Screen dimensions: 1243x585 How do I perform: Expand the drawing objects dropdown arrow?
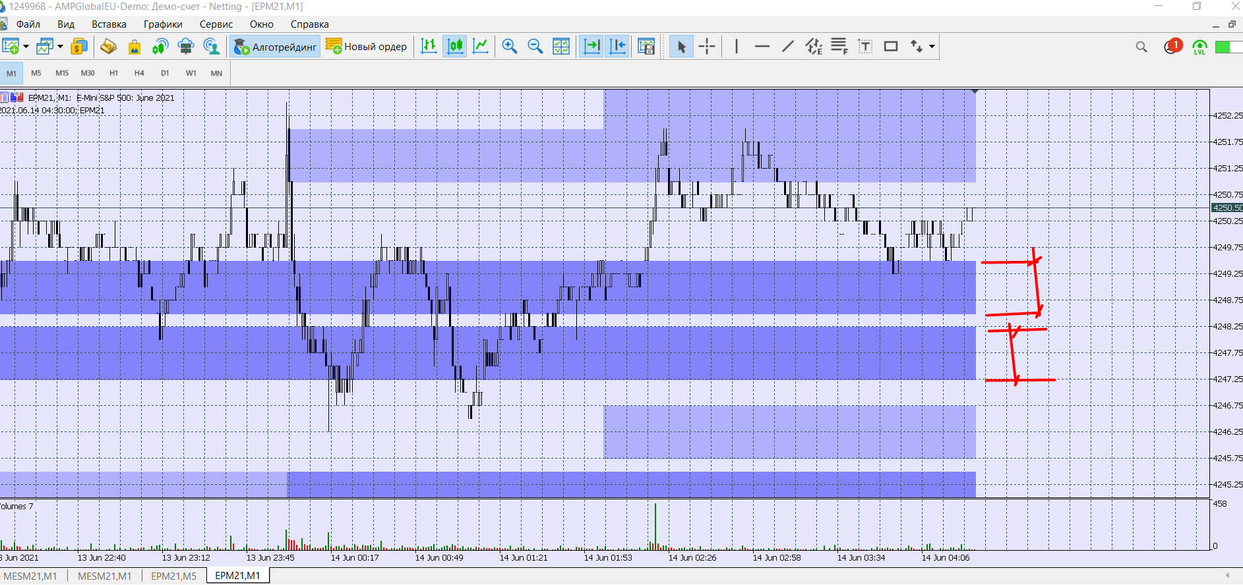tap(932, 46)
